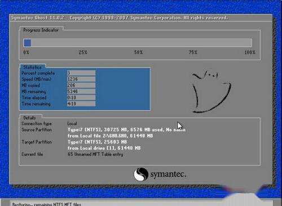Click the Time elapsed value 0:10

(x=81, y=97)
